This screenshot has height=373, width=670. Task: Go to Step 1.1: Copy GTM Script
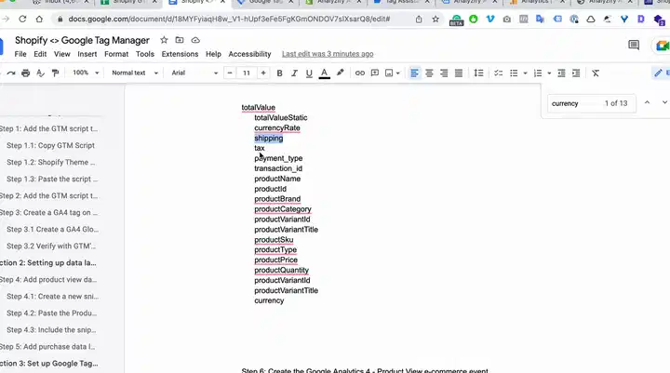(x=50, y=145)
